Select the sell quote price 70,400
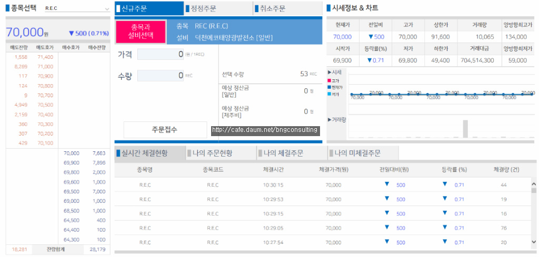 [45, 114]
